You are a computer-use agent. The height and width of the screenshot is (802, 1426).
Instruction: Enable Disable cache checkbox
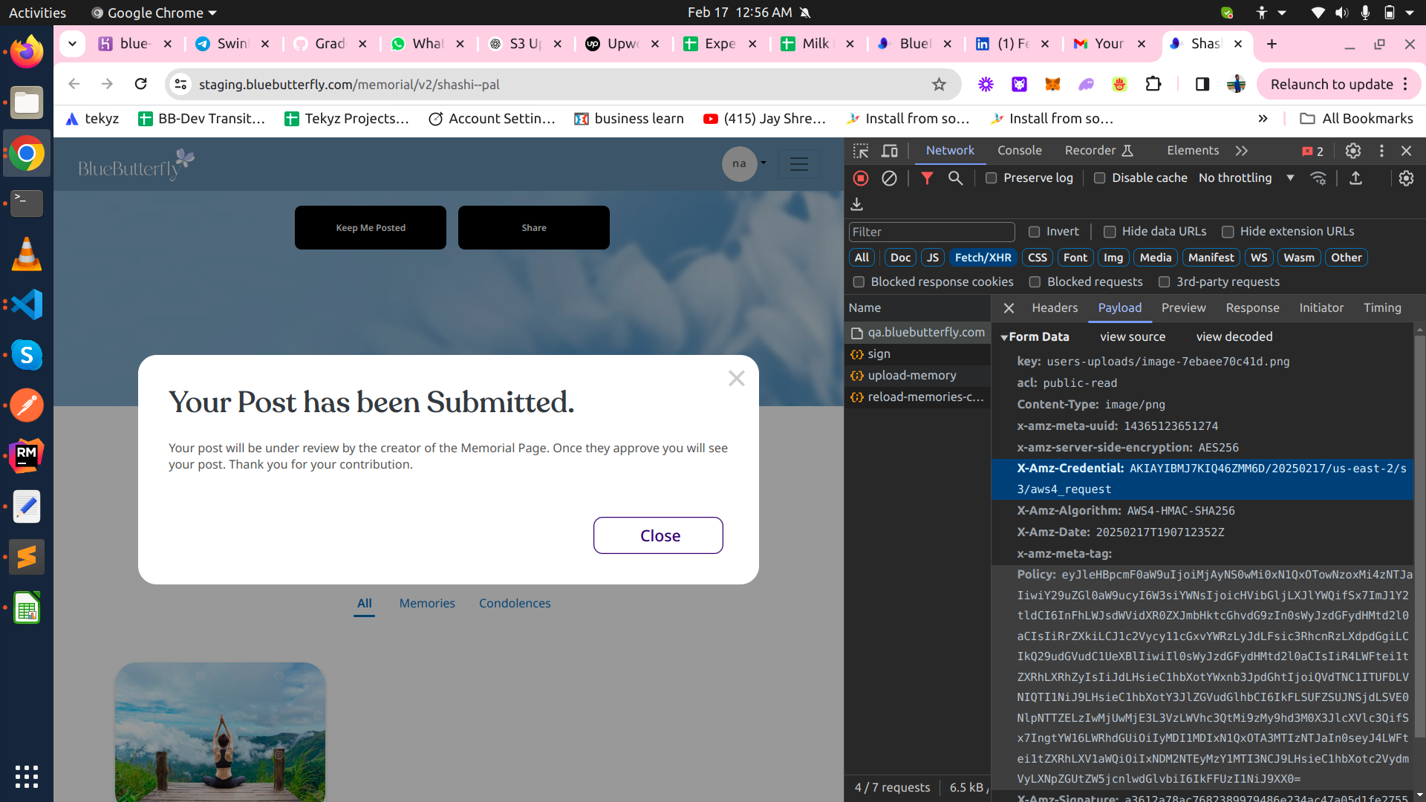point(1099,178)
